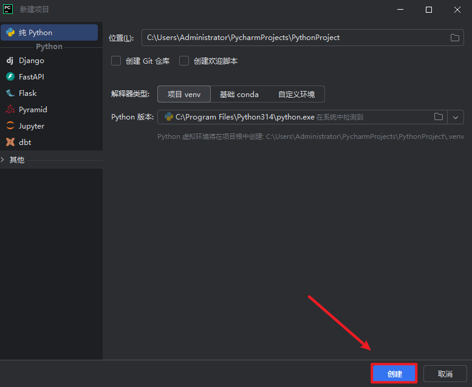The image size is (472, 387).
Task: Enable the 创建 Git 仓库 checkbox
Action: (116, 61)
